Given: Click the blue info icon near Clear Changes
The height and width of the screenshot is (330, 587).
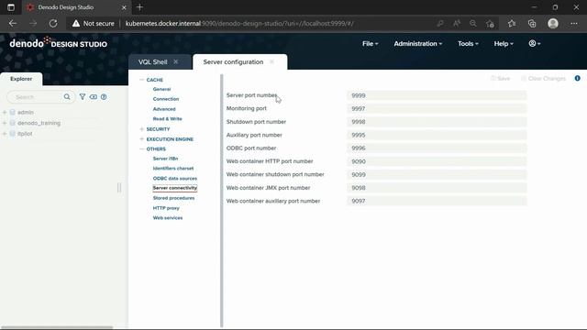Looking at the screenshot, I should [577, 78].
